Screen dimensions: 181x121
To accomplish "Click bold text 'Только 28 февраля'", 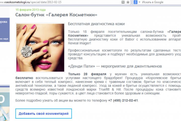I will click(x=87, y=74).
